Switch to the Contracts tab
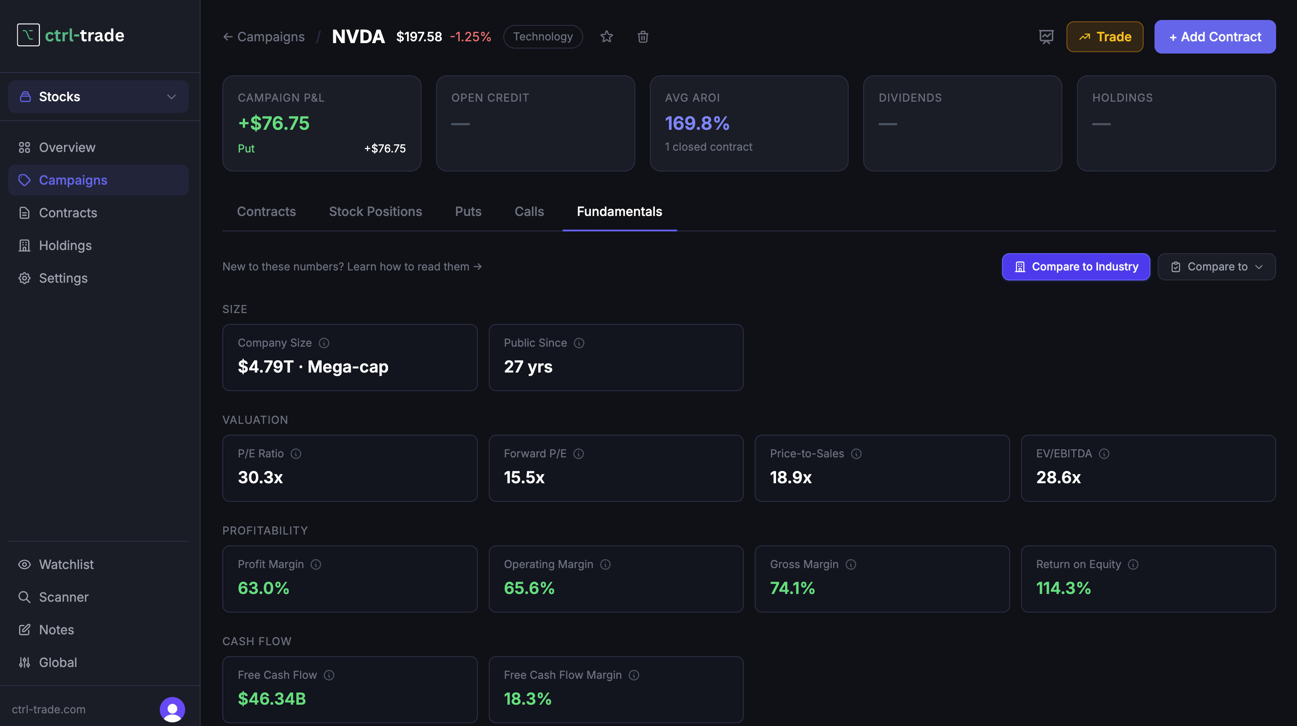 (266, 211)
